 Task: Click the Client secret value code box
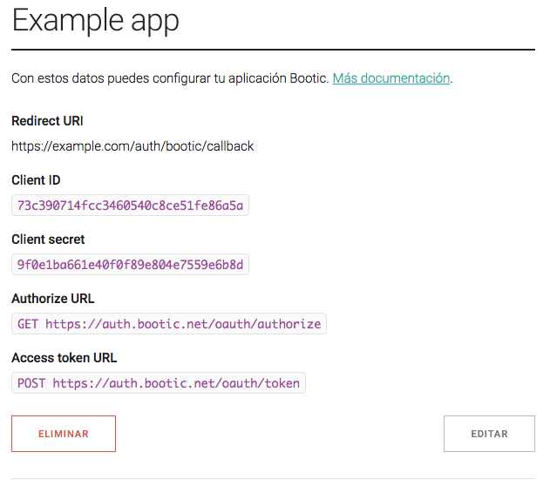point(131,265)
